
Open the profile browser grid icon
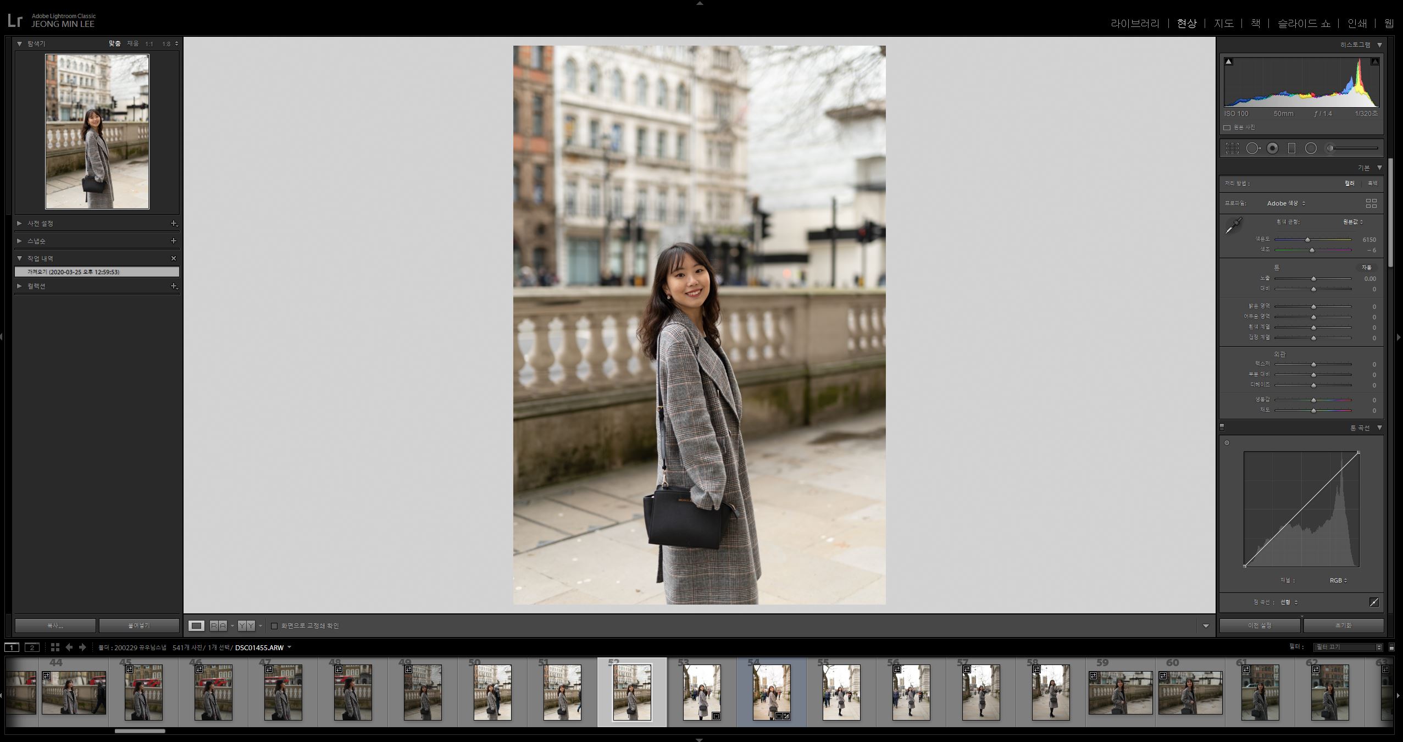1371,203
